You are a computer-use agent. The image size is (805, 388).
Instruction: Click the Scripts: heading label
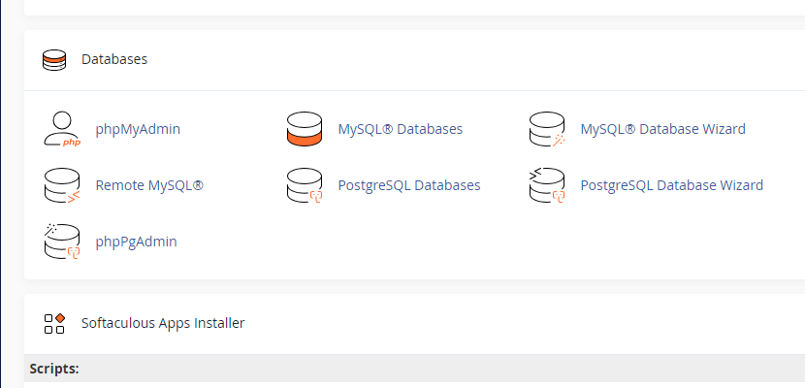(54, 370)
